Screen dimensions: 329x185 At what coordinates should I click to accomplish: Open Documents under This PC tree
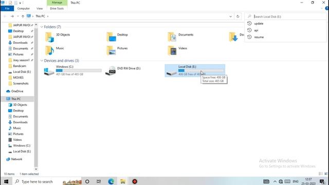point(21,117)
